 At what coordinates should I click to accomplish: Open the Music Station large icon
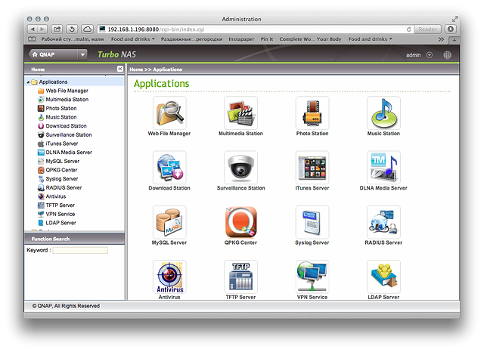click(383, 113)
